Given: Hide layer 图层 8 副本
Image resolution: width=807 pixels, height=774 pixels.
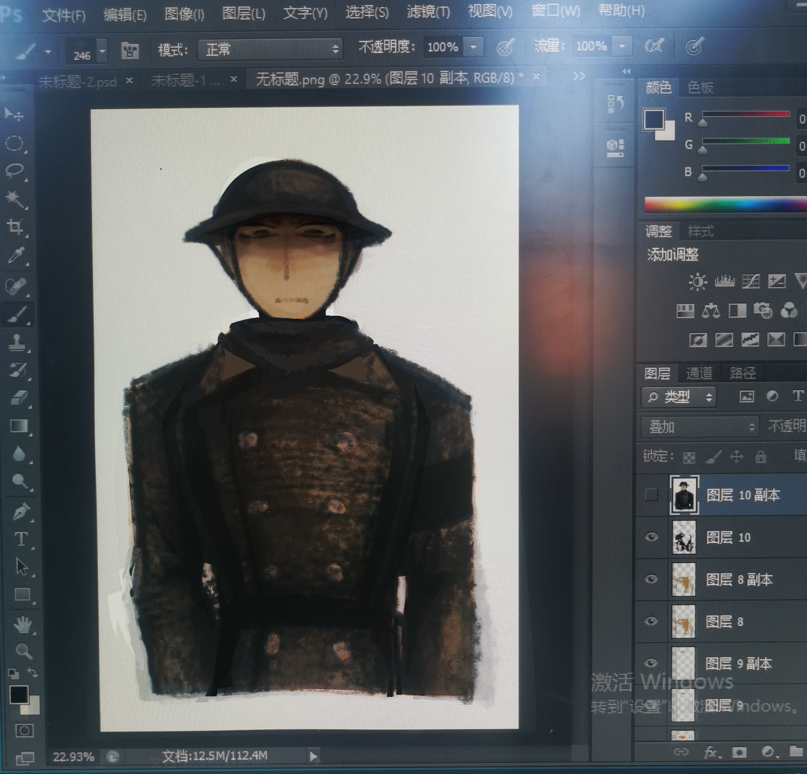Looking at the screenshot, I should coord(652,579).
